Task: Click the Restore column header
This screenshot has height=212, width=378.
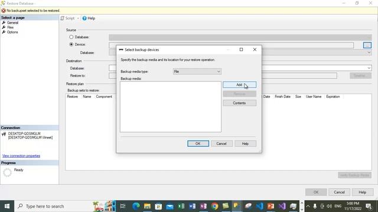Action: (x=72, y=97)
